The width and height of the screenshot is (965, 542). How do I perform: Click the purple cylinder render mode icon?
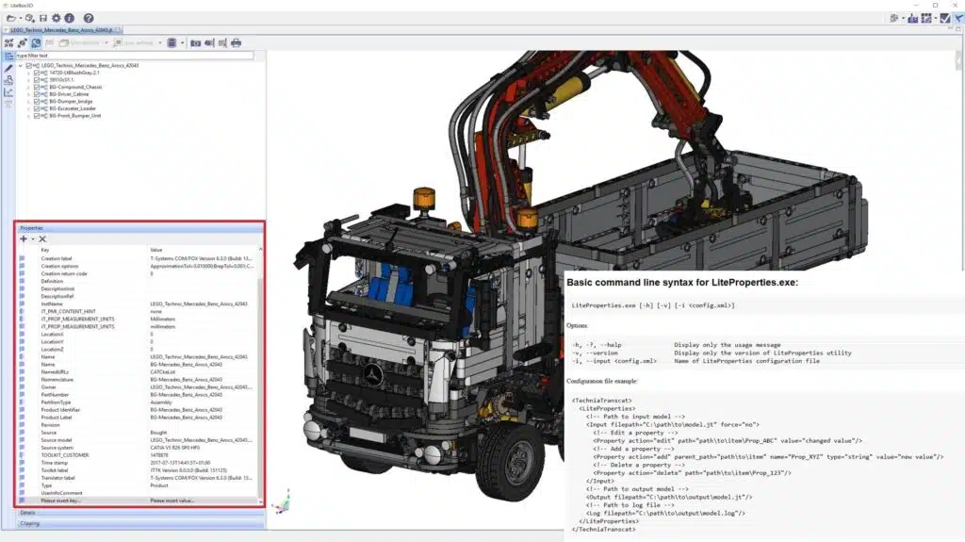coord(172,43)
